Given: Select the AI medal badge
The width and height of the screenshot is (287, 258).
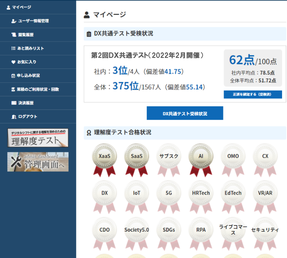Looking at the screenshot, I should tap(201, 160).
